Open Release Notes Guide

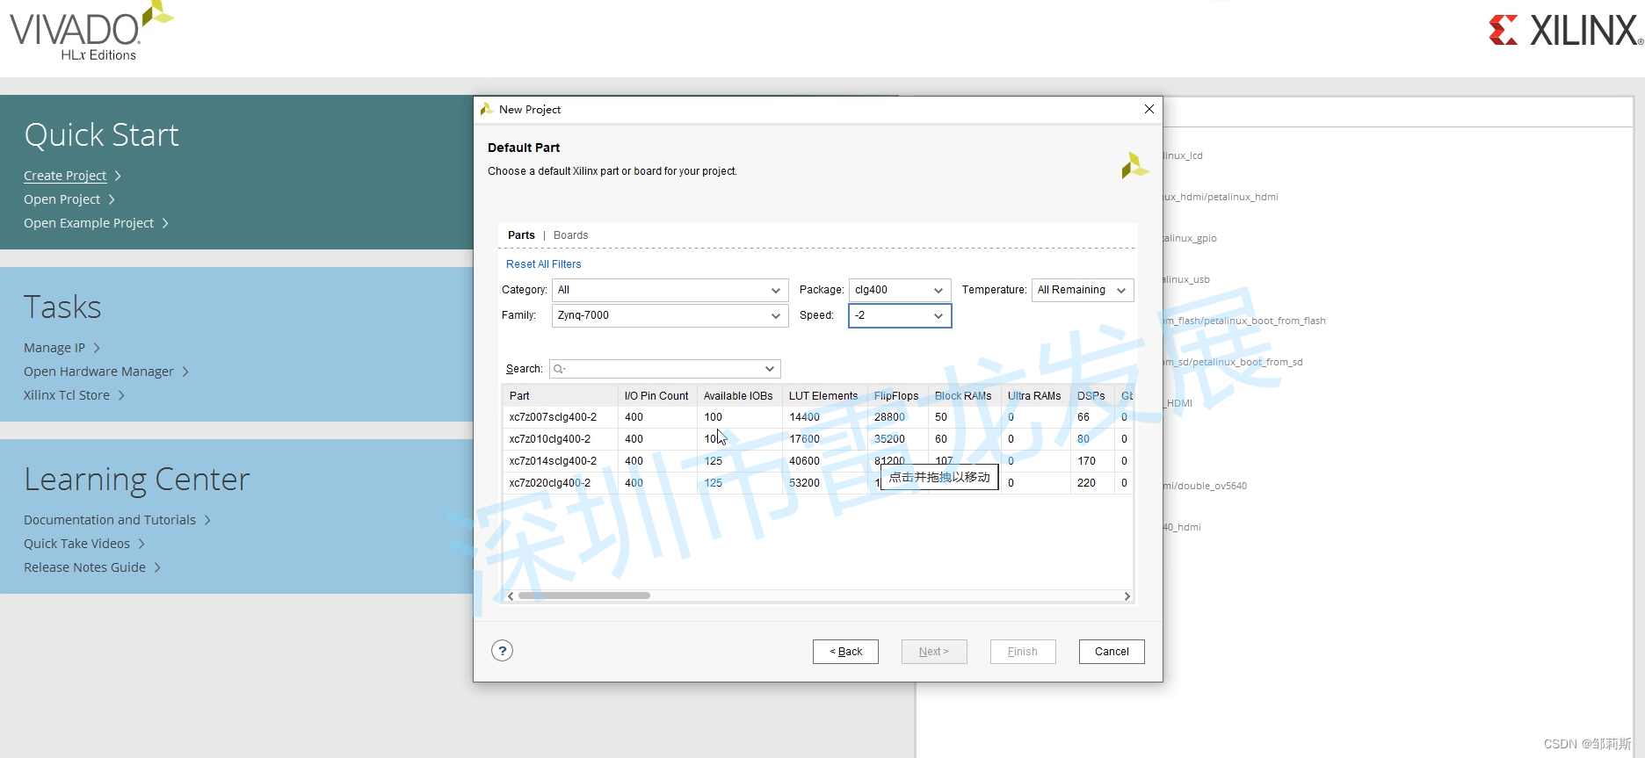(x=84, y=567)
